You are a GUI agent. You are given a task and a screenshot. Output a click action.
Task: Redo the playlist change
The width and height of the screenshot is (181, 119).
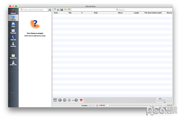[x=69, y=9]
